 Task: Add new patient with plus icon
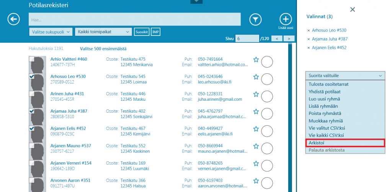[x=286, y=19]
